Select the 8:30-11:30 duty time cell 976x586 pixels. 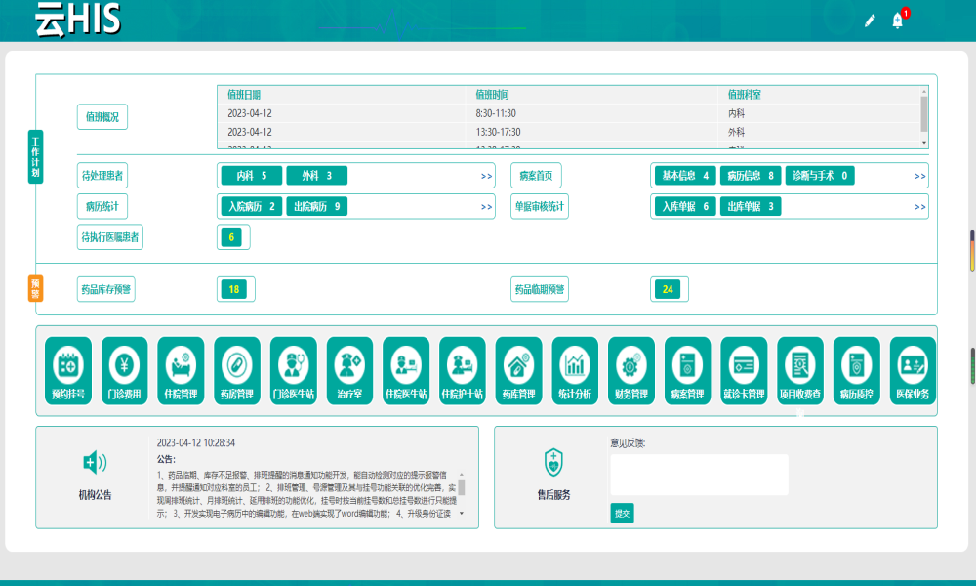(x=496, y=113)
